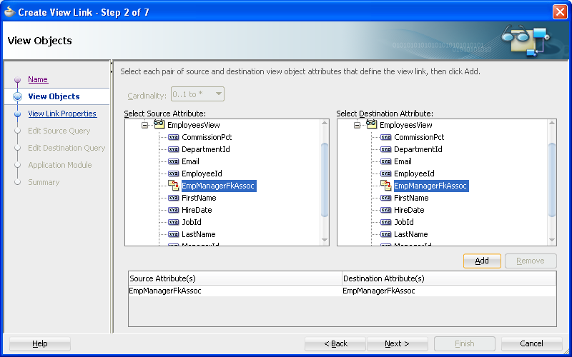Click the HireDate attribute icon in the source tree
The image size is (572, 357).
click(173, 210)
